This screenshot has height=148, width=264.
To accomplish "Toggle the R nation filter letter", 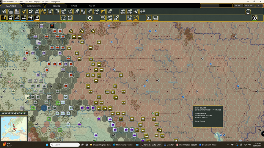I will click(12, 113).
